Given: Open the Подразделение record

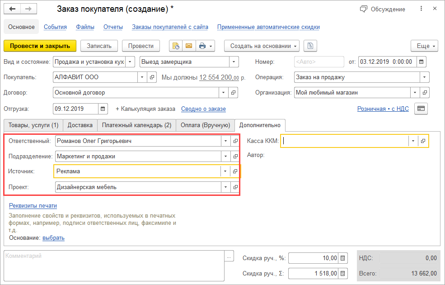Looking at the screenshot, I should pos(235,156).
